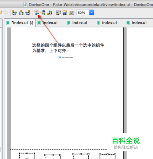Click the greyed-out redo arrow icon

pyautogui.click(x=6, y=12)
